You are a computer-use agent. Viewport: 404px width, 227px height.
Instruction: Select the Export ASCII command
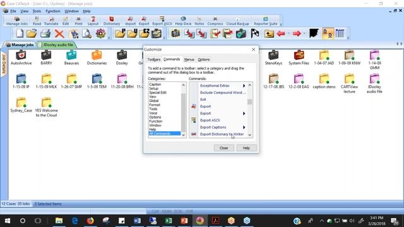coord(210,120)
